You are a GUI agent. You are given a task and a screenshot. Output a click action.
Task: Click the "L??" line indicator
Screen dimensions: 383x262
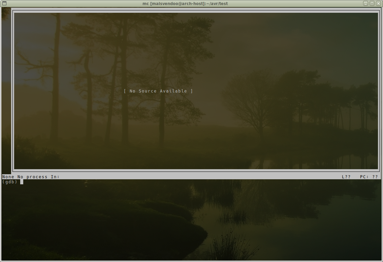(346, 177)
